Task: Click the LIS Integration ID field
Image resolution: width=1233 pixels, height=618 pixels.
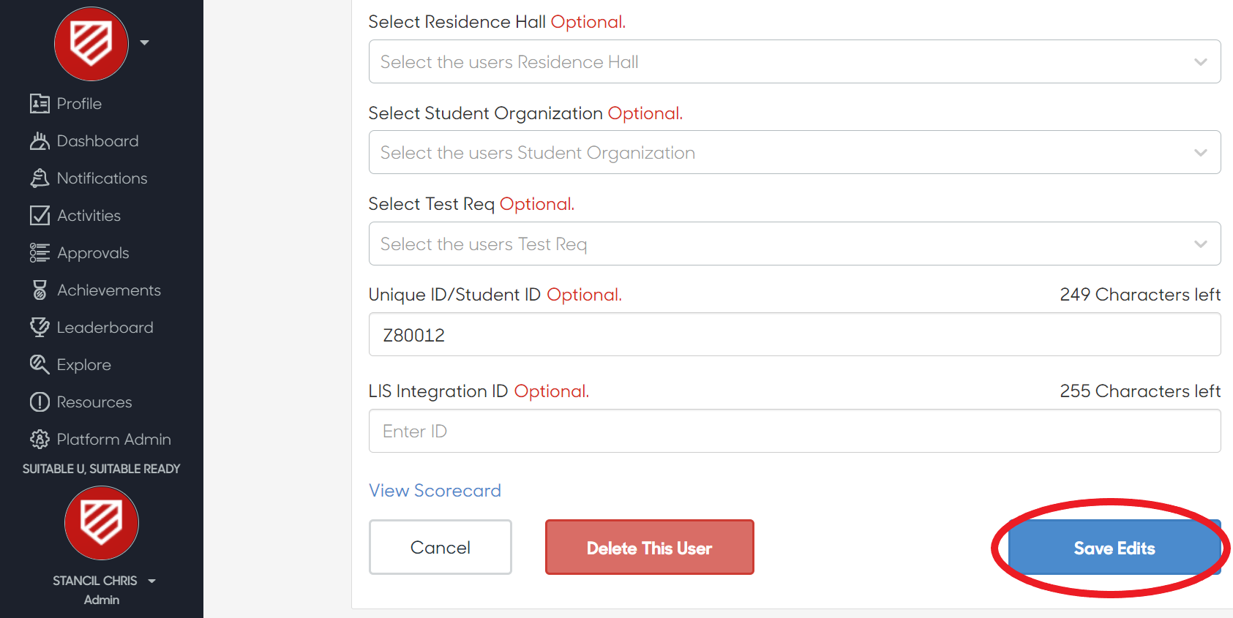Action: (795, 431)
